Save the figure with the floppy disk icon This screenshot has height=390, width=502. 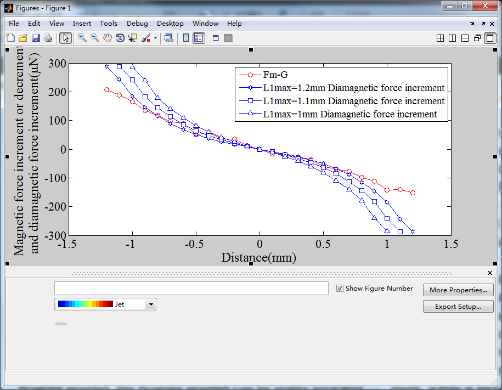pos(36,38)
